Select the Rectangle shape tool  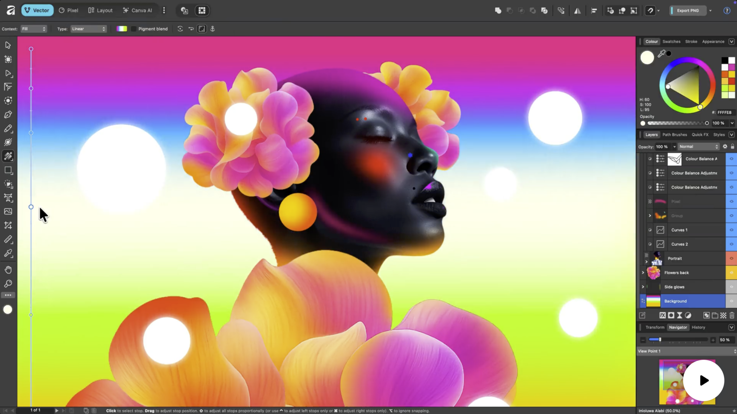[x=8, y=170]
